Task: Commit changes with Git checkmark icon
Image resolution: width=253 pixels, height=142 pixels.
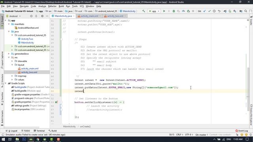Action: (x=210, y=11)
